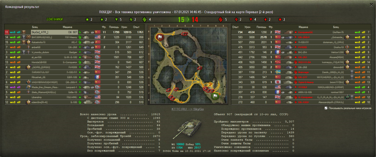Click the green gear badge in C_T_R_A_N_ row
The image size is (376, 157).
pos(347,97)
